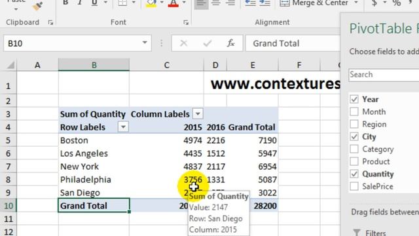
Task: Select the Boston 2015 value 4974
Action: (x=166, y=140)
